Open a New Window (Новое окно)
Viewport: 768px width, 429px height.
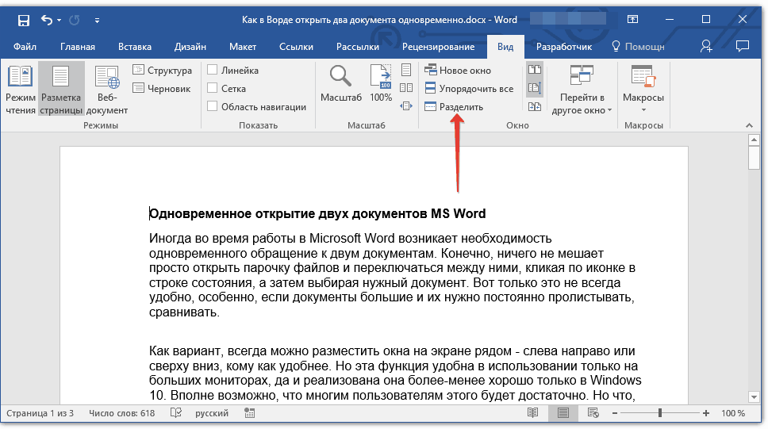click(458, 71)
